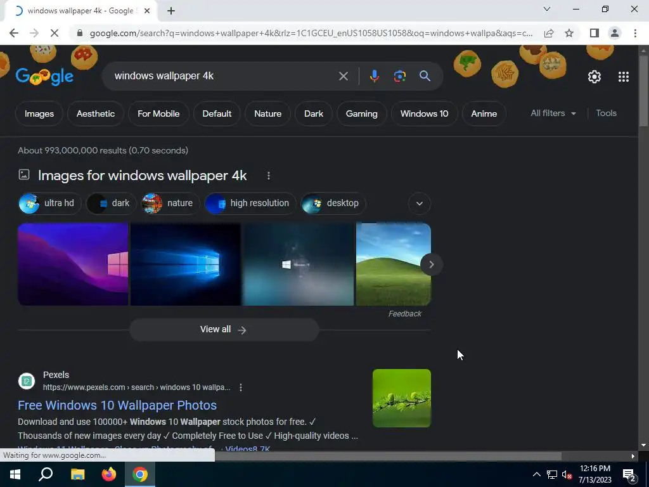
Task: Select the Dark filter chip
Action: (x=314, y=114)
